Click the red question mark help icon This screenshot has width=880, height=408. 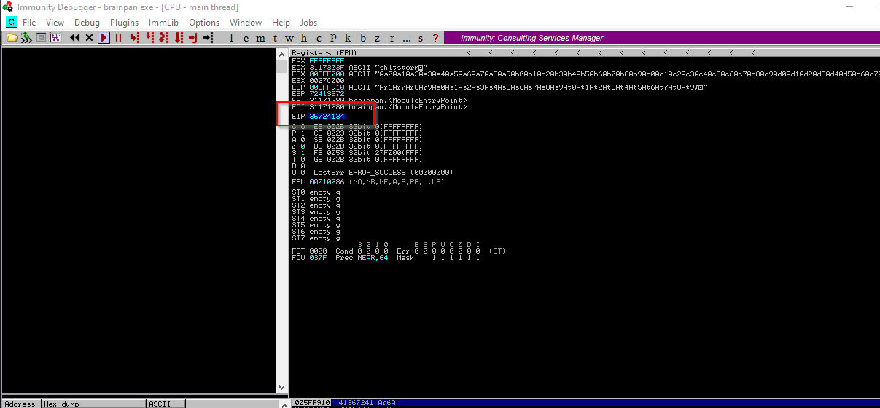click(436, 38)
